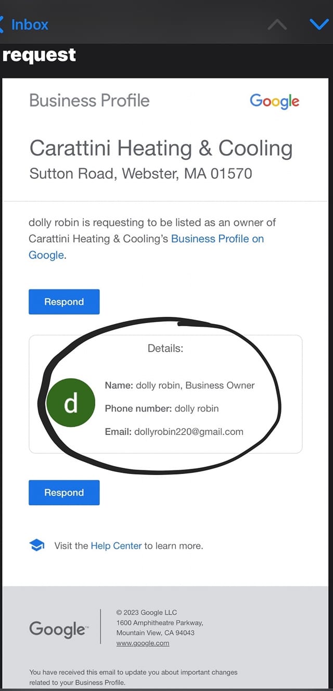Image resolution: width=333 pixels, height=691 pixels.
Task: Go back to the Inbox
Action: [24, 24]
